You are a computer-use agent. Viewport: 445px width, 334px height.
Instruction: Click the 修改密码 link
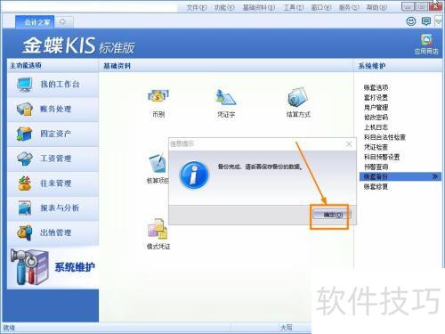click(376, 118)
